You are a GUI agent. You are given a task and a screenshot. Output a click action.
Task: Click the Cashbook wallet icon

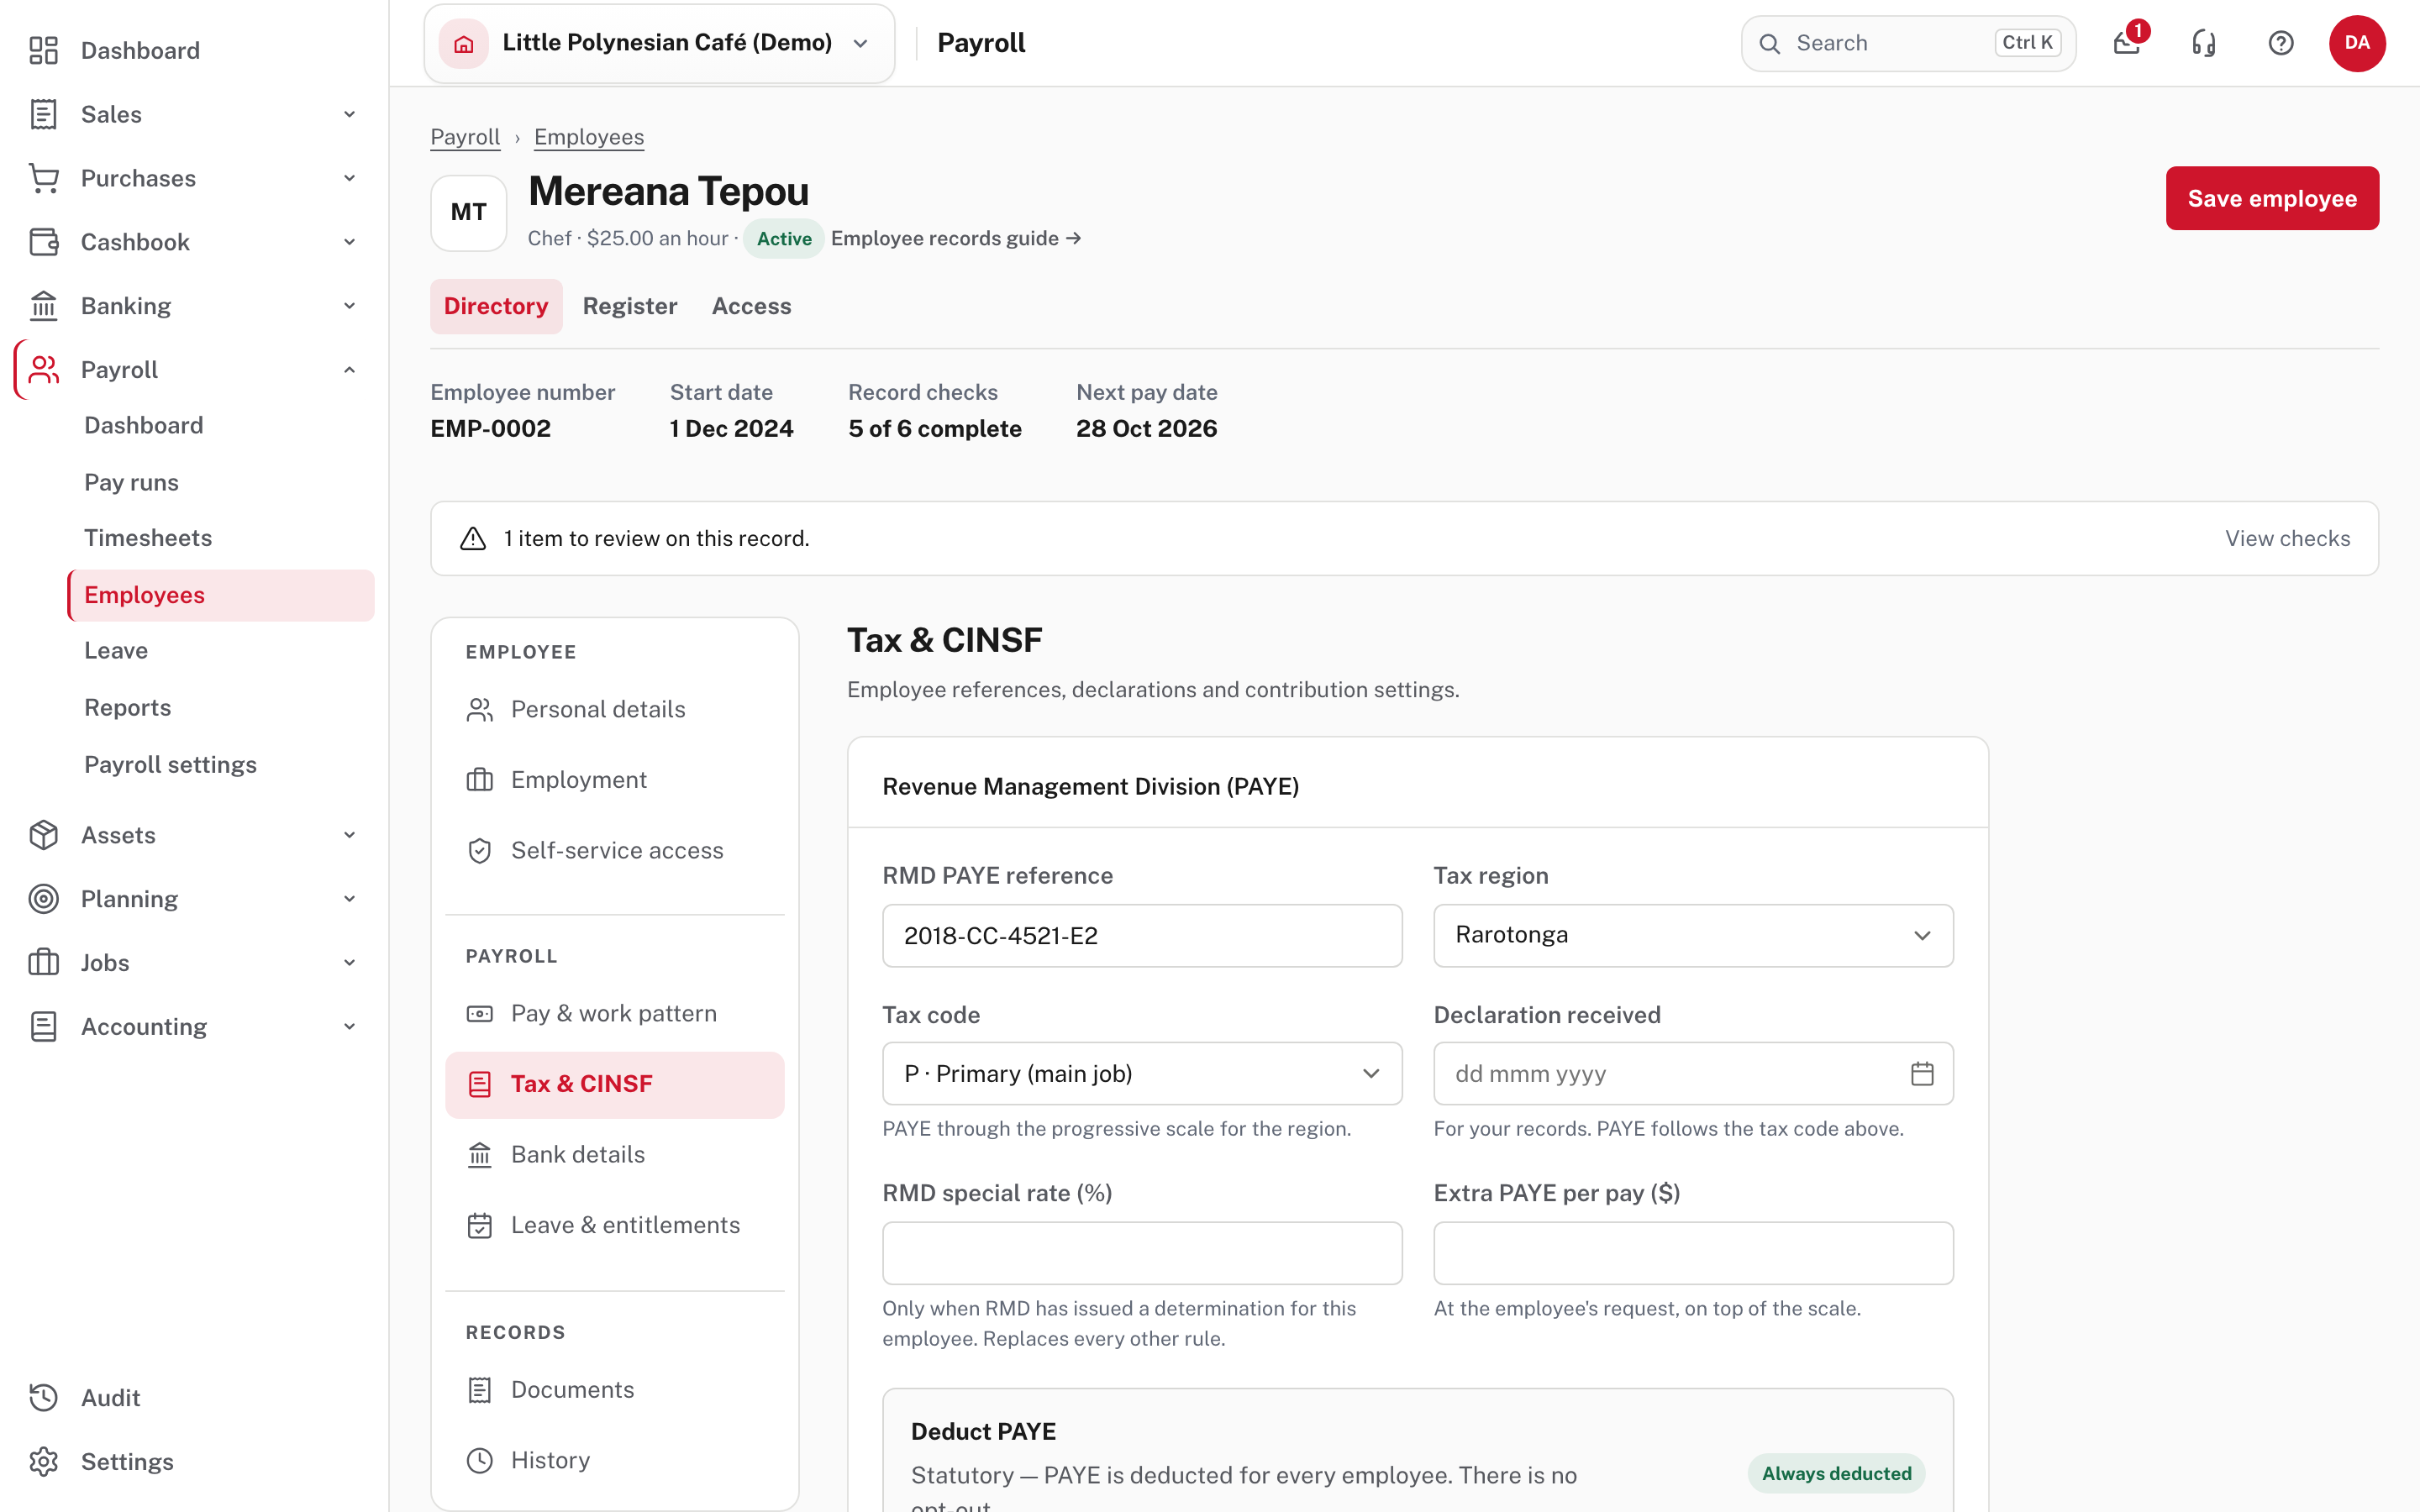[44, 242]
